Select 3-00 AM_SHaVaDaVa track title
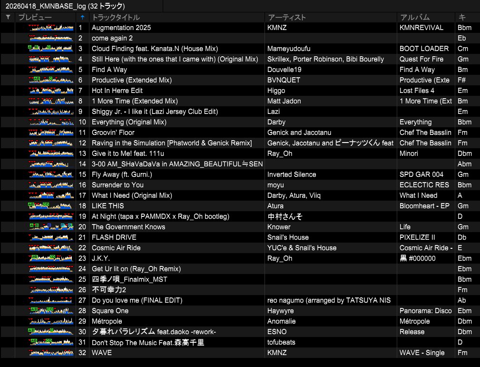 click(x=177, y=164)
